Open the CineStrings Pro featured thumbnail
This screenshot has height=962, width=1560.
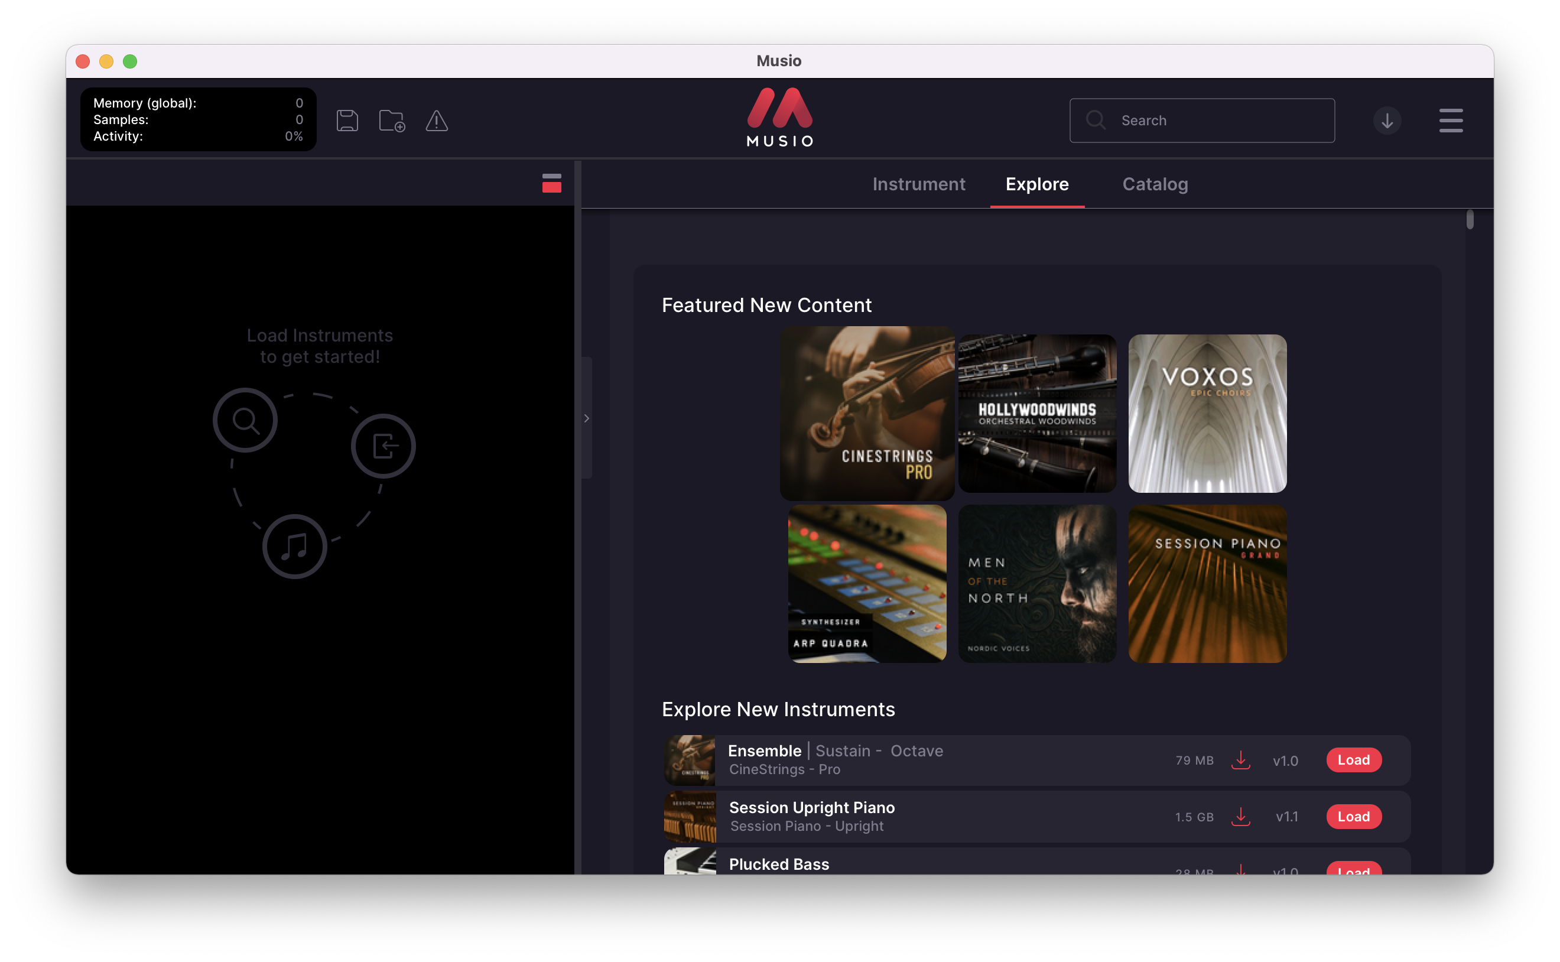tap(866, 413)
